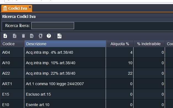Select the ART1 code cell
173x108 pixels.
(x=12, y=84)
